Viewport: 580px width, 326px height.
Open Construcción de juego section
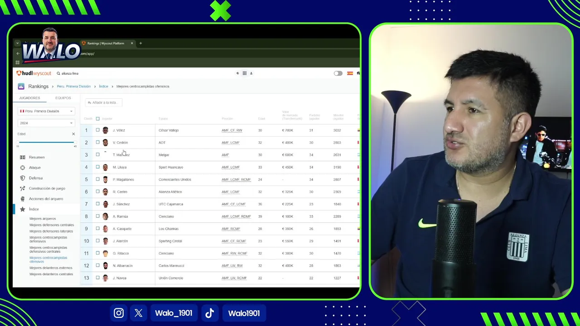pos(47,188)
